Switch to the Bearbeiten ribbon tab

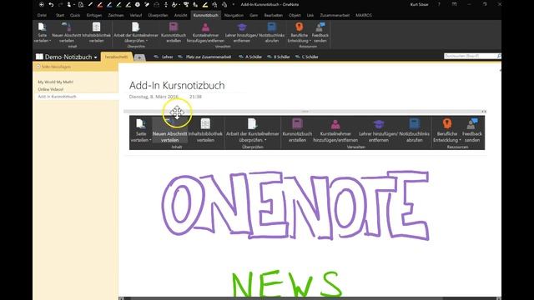[274, 15]
